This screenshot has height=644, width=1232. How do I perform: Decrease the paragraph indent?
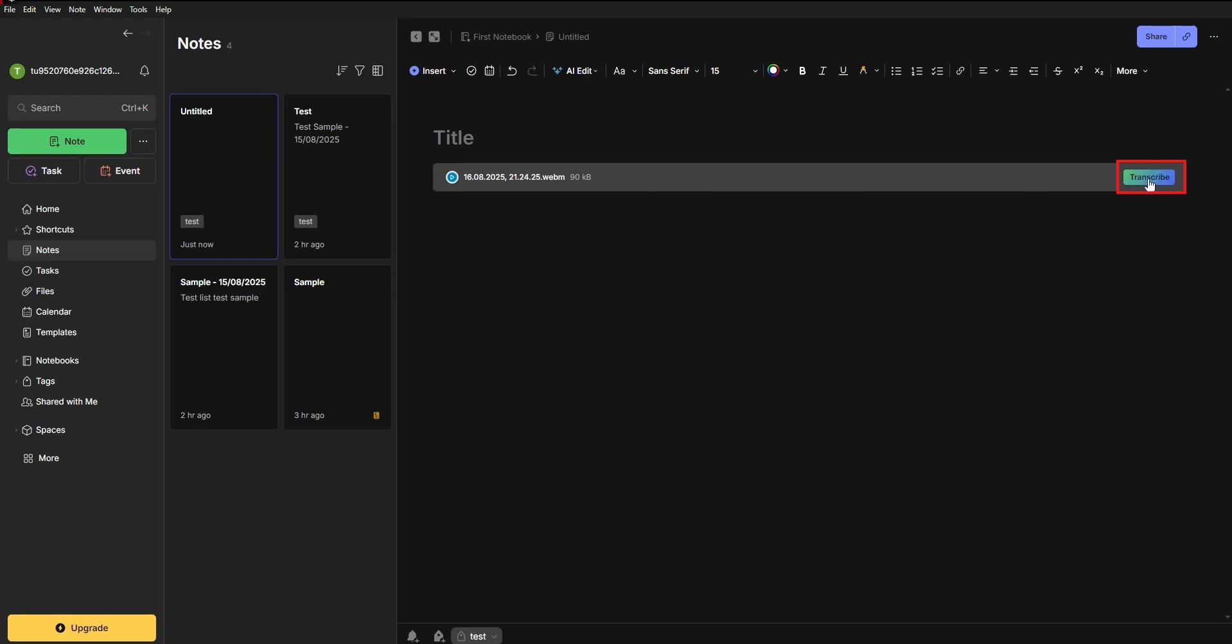1034,71
